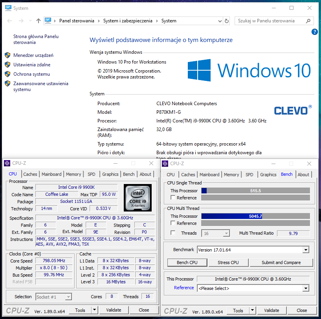Screen dimensions: 321x319
Task: Click the Core Speed value 798.05 MHz
Action: (54, 261)
